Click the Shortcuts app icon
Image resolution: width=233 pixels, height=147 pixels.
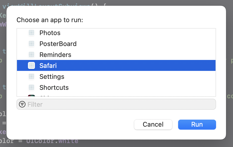pos(31,87)
